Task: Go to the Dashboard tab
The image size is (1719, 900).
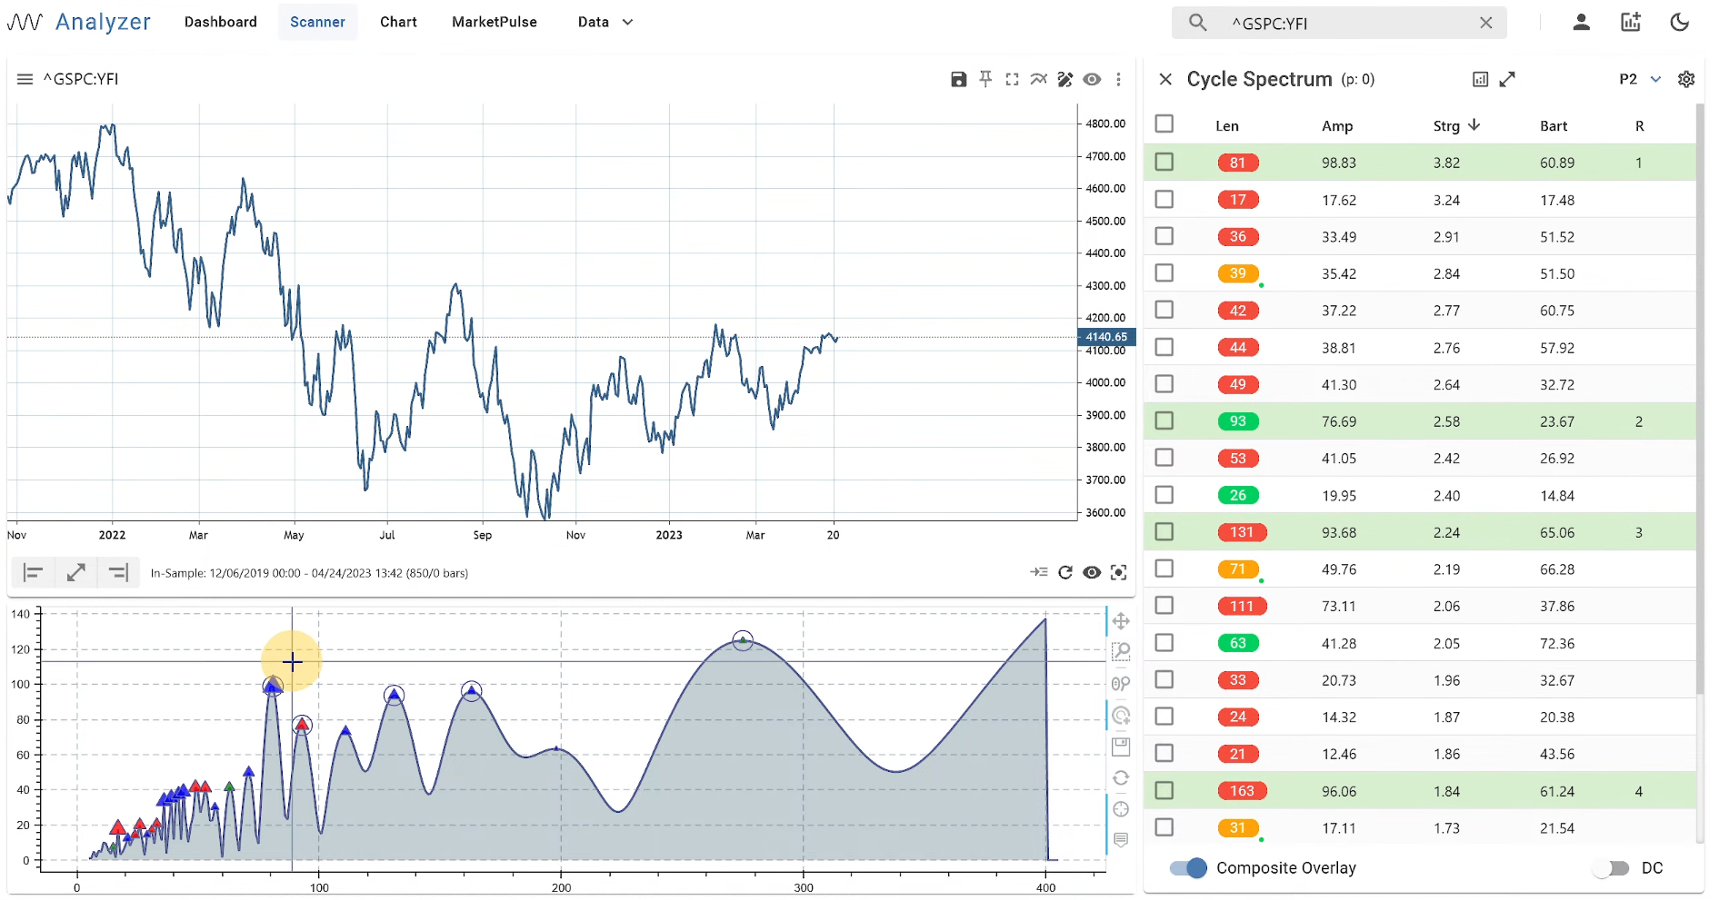Action: (x=221, y=22)
